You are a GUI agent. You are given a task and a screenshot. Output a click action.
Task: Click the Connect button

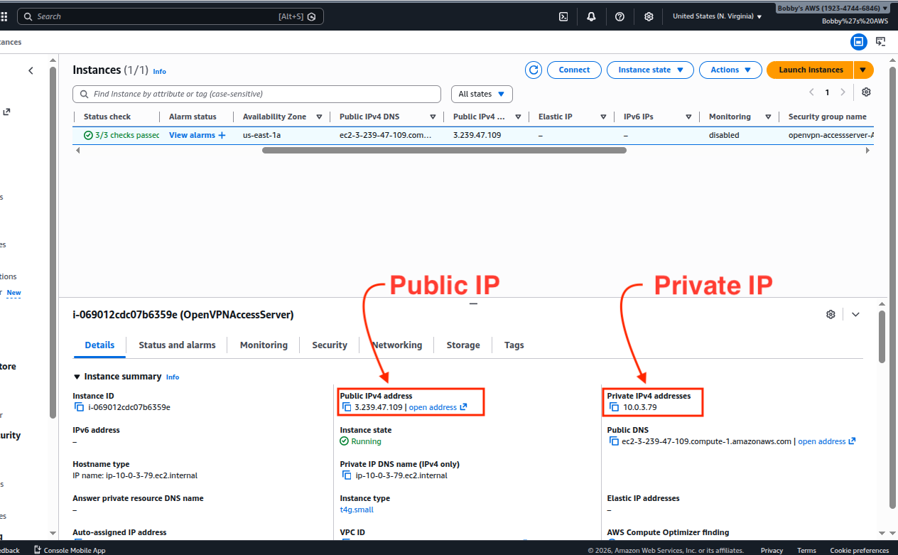(x=574, y=70)
